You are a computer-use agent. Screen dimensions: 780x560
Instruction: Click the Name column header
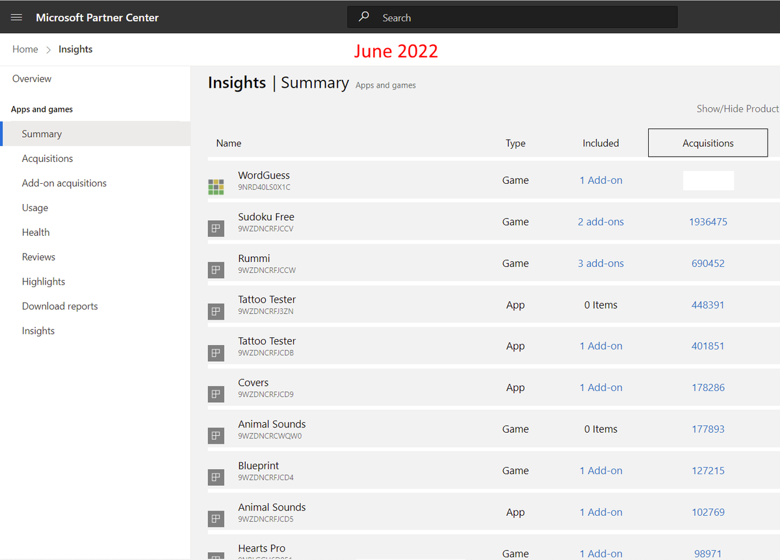229,143
